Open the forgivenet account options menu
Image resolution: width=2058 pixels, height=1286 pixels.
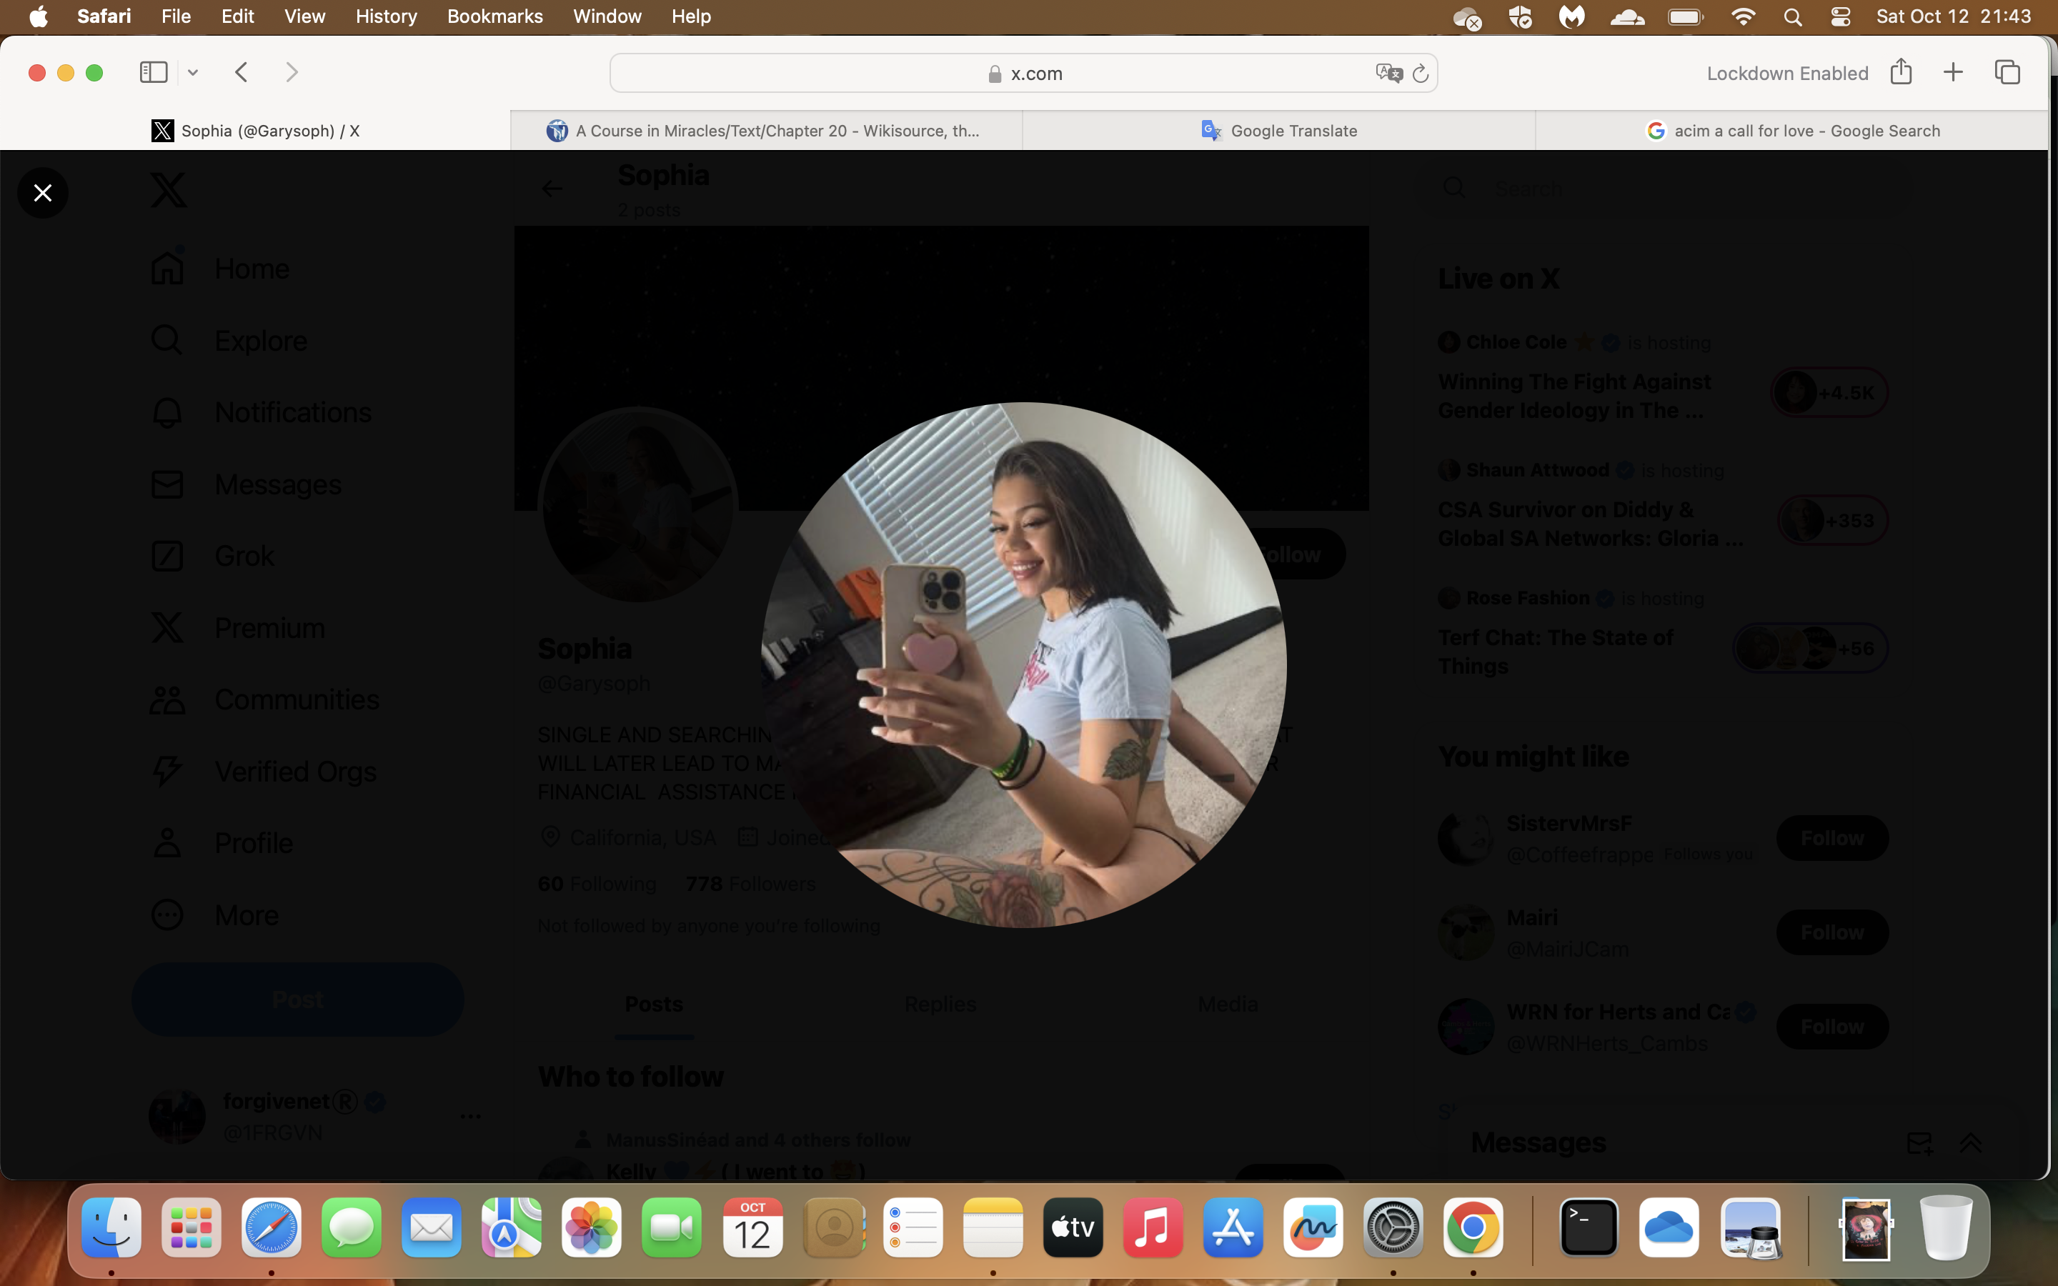pos(470,1116)
